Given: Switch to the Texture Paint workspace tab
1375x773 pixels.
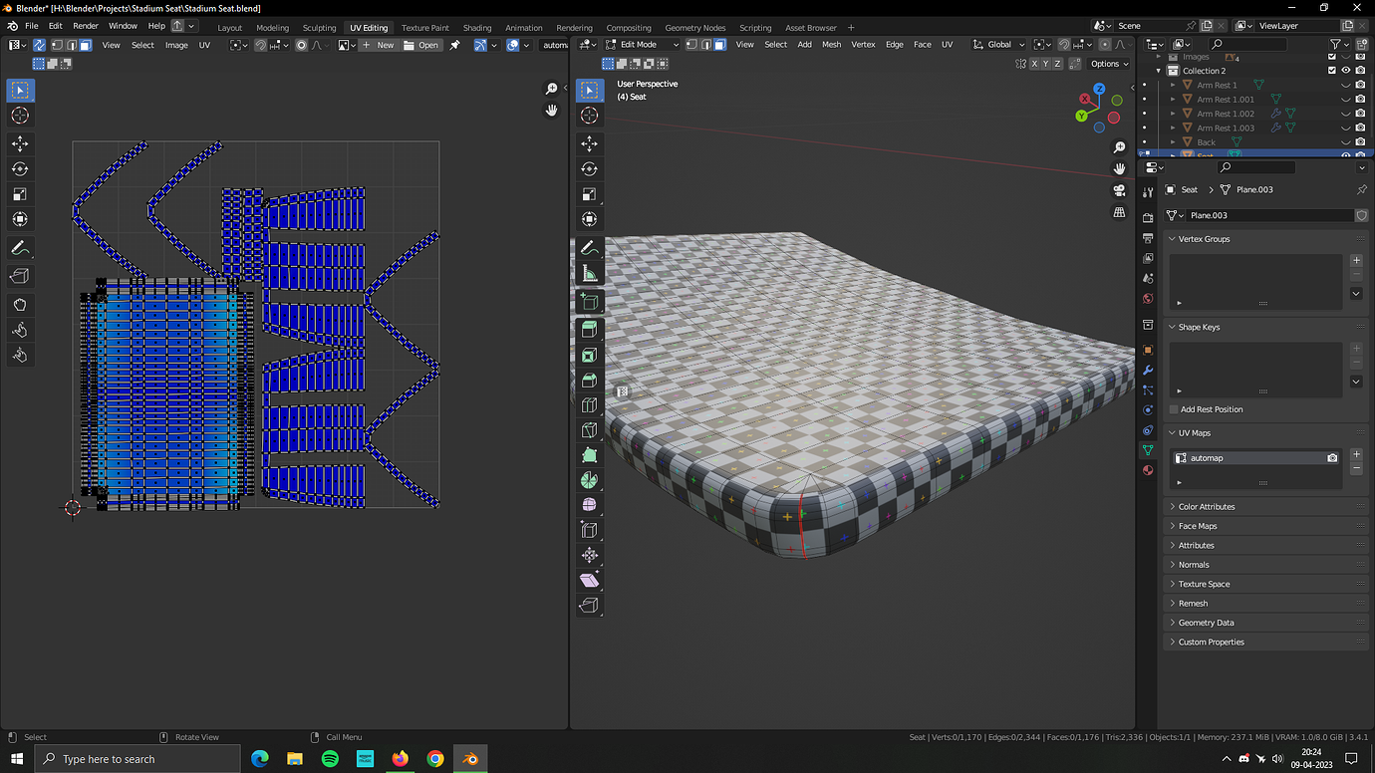Looking at the screenshot, I should click(x=425, y=28).
